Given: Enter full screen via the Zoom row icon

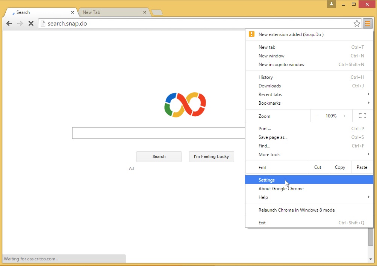Looking at the screenshot, I should [x=362, y=116].
